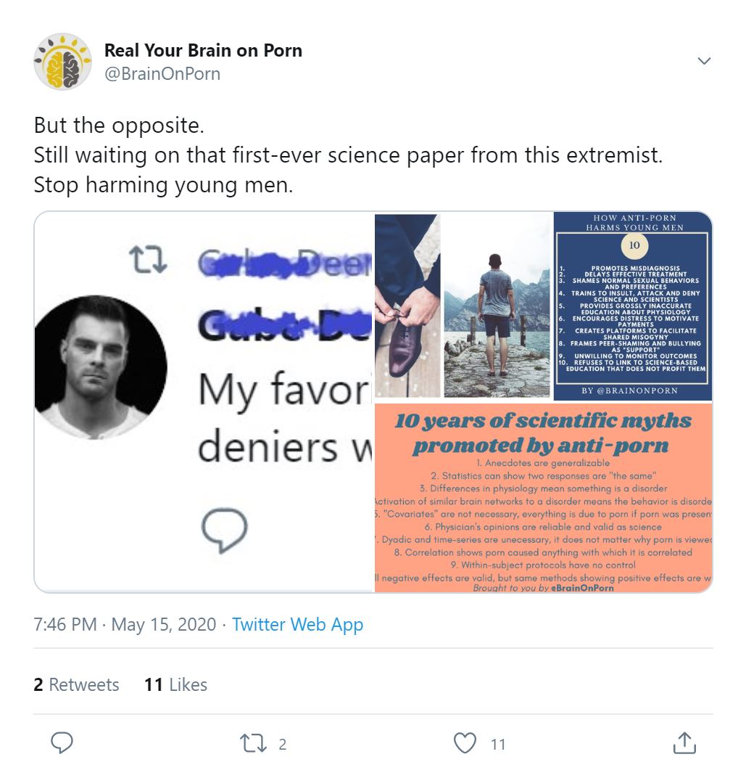
Task: Open the blue How Anti-Porn Harms Young Men infographic
Action: pyautogui.click(x=633, y=306)
